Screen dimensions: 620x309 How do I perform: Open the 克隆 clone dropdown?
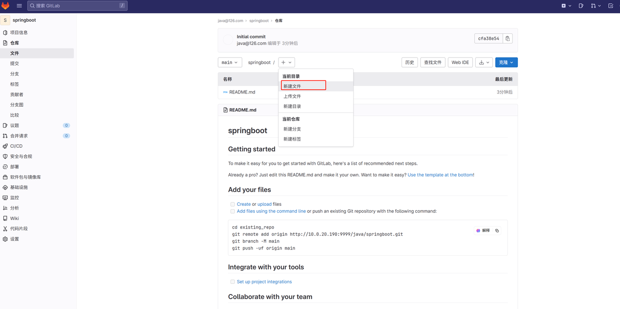(506, 62)
